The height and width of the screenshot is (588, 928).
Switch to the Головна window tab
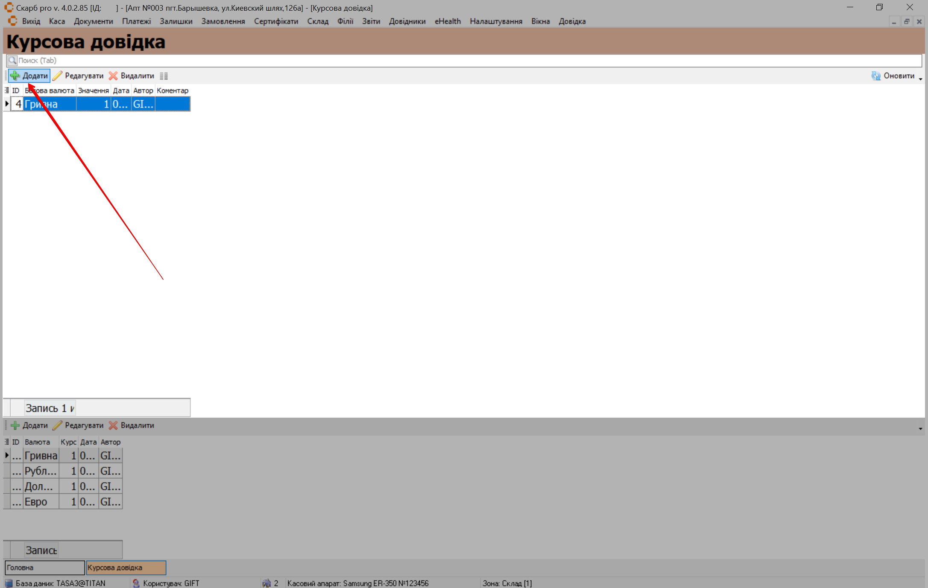tap(44, 568)
